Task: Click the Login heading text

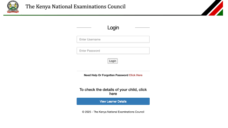Action: [x=113, y=28]
